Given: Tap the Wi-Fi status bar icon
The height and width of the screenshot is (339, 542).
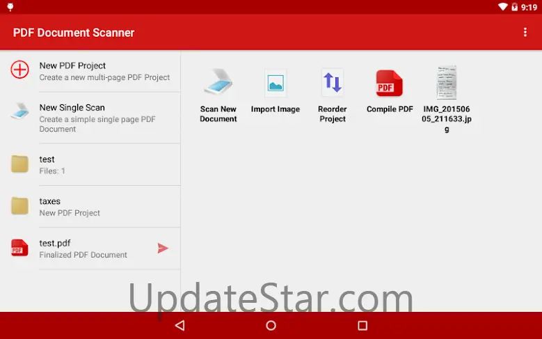Looking at the screenshot, I should (502, 7).
